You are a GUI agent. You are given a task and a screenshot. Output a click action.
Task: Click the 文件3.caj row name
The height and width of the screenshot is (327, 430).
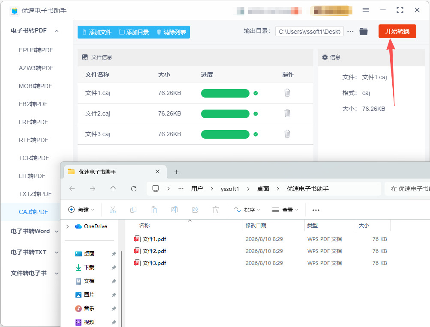pos(98,134)
